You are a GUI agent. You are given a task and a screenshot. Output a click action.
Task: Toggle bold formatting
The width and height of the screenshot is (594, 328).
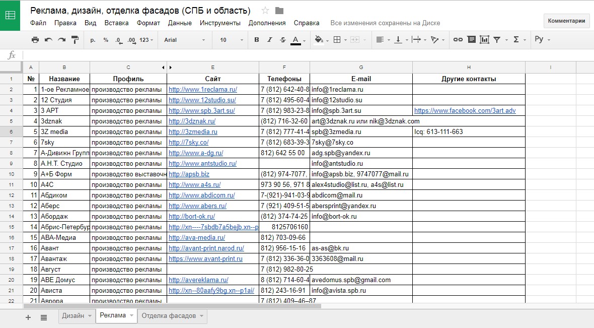[256, 40]
